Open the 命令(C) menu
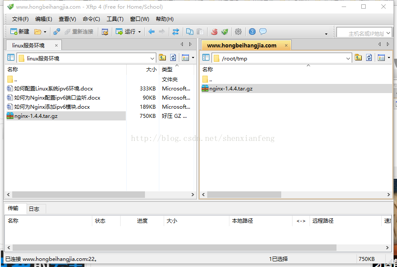Screen dimensions: 397x267 tap(91, 19)
